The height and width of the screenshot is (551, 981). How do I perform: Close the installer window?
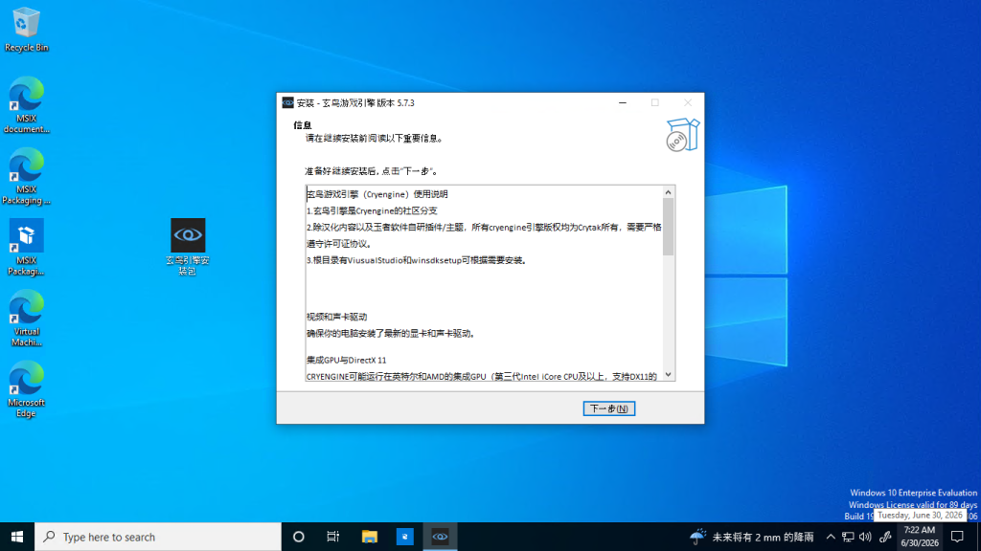tap(688, 102)
